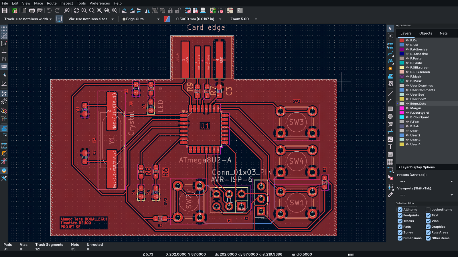Open the Route menu
The width and height of the screenshot is (458, 257).
(52, 3)
